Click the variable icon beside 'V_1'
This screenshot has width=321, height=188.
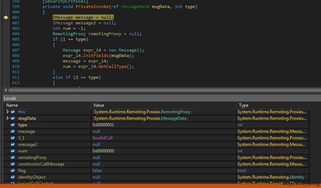point(13,138)
